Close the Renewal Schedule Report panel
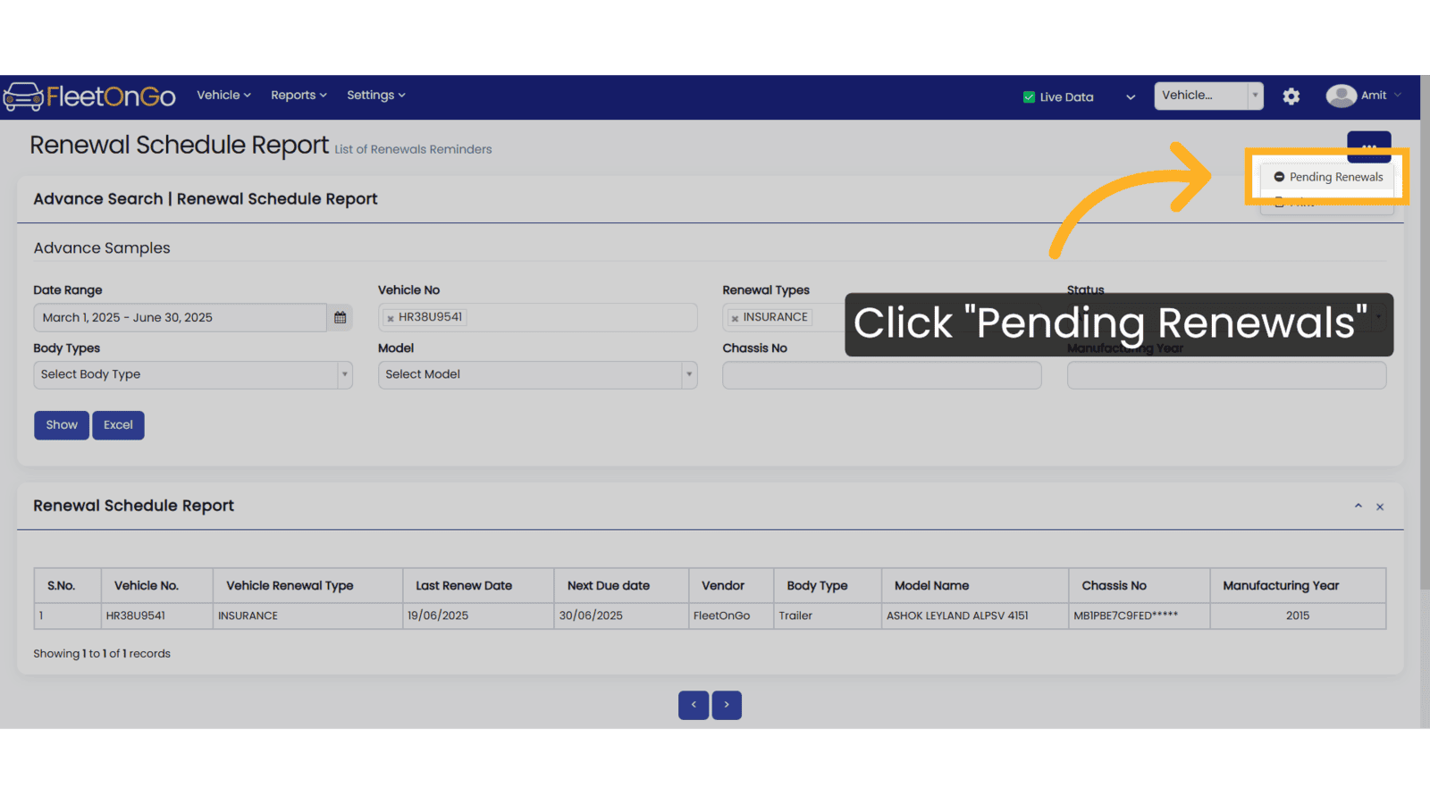Image resolution: width=1430 pixels, height=804 pixels. click(x=1380, y=507)
